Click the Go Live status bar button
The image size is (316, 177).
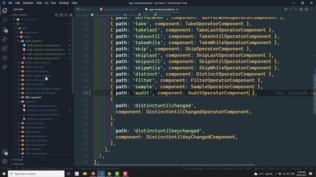(274, 168)
